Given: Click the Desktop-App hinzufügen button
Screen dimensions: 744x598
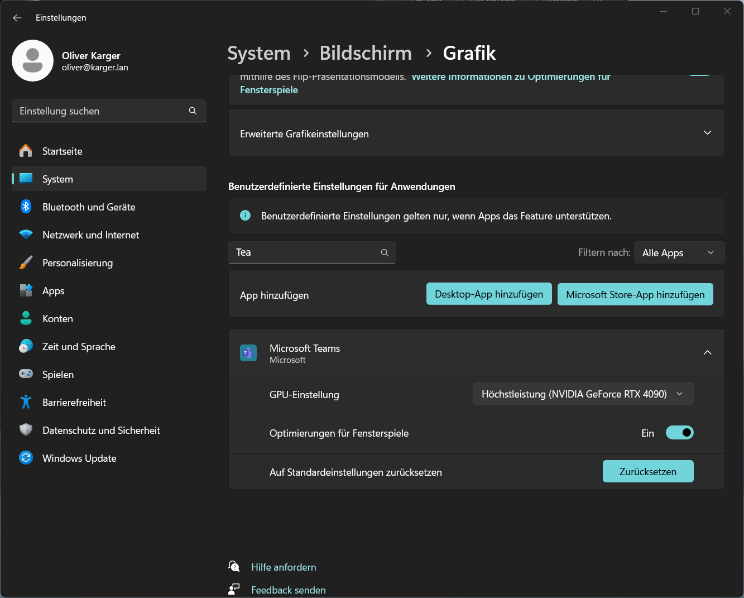Looking at the screenshot, I should (x=489, y=294).
